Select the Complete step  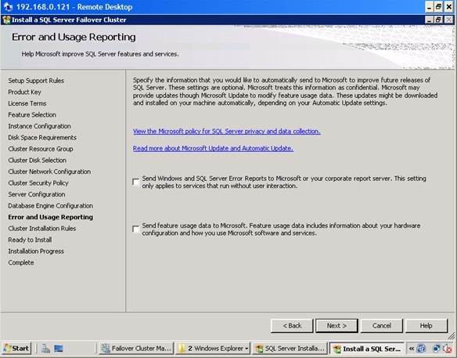coord(20,262)
